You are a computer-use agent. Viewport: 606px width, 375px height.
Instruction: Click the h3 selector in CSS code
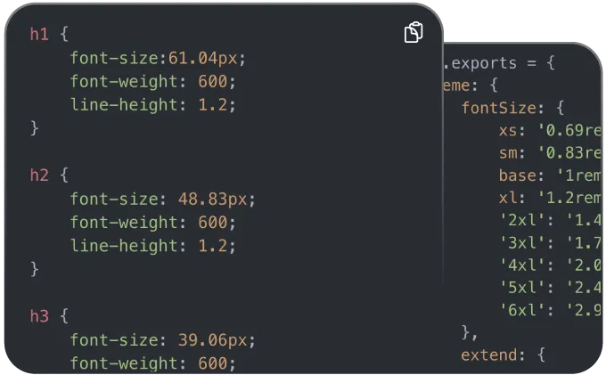coord(39,316)
